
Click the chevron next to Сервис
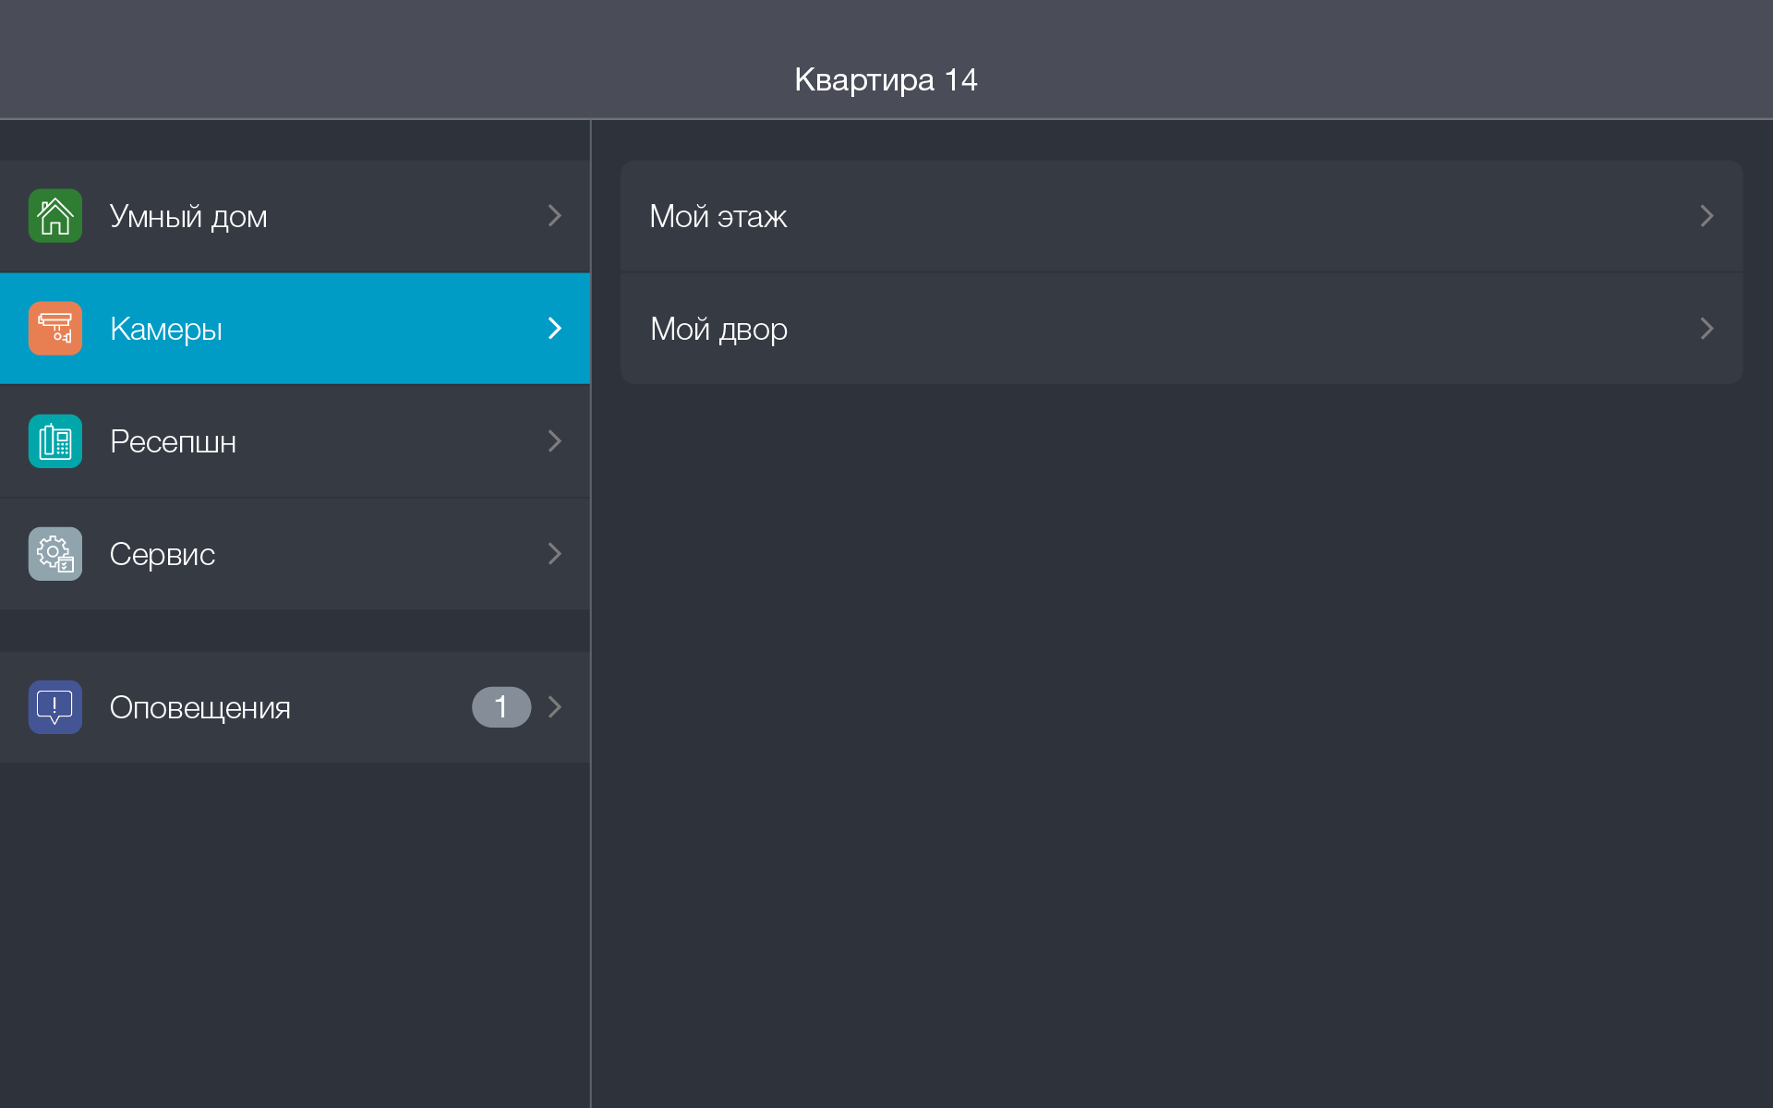(554, 554)
